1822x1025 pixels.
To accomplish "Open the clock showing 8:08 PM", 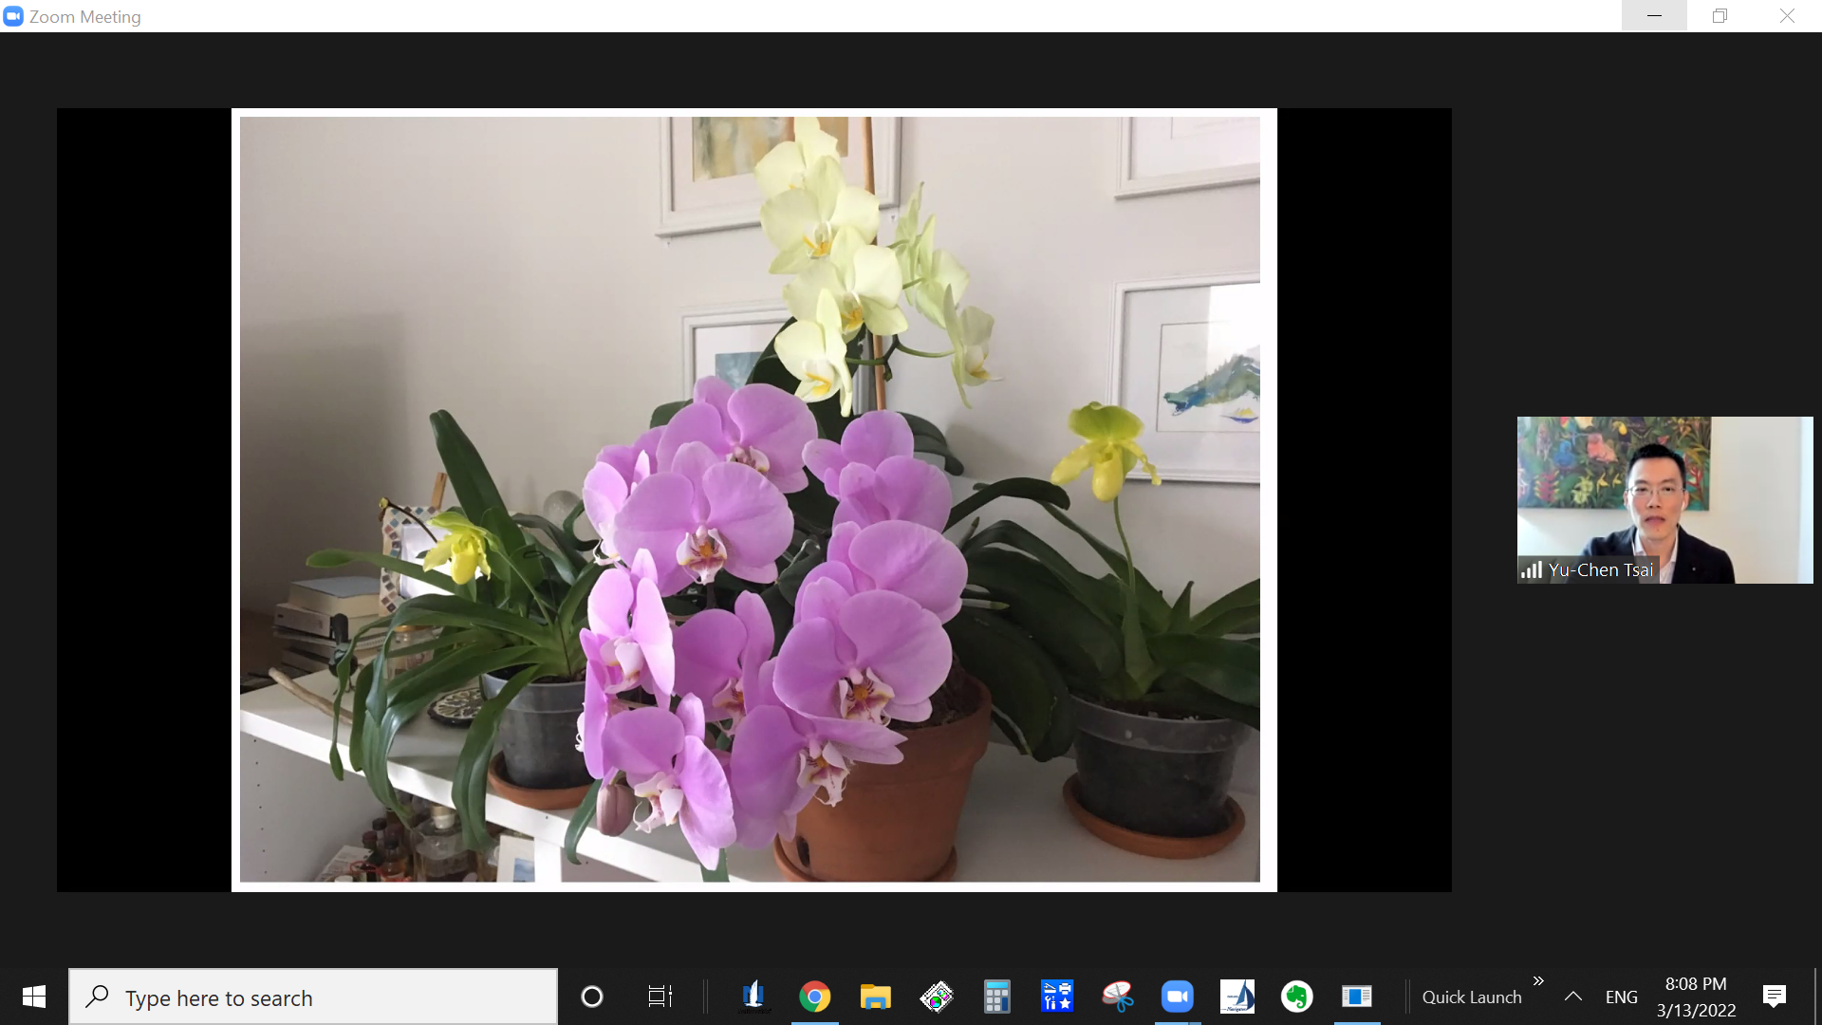I will pos(1696,997).
